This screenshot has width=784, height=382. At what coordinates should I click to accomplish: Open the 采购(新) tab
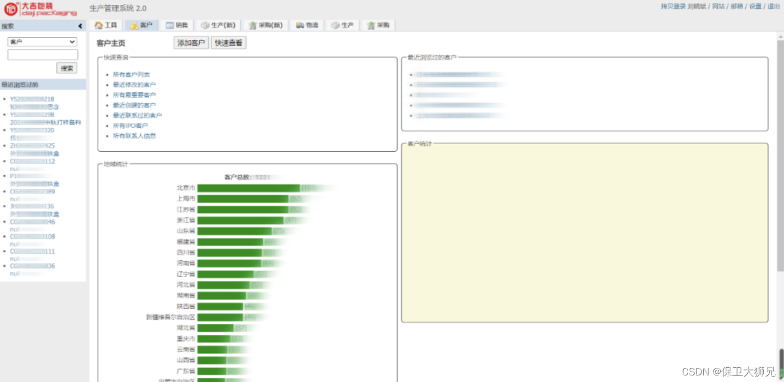click(x=266, y=25)
